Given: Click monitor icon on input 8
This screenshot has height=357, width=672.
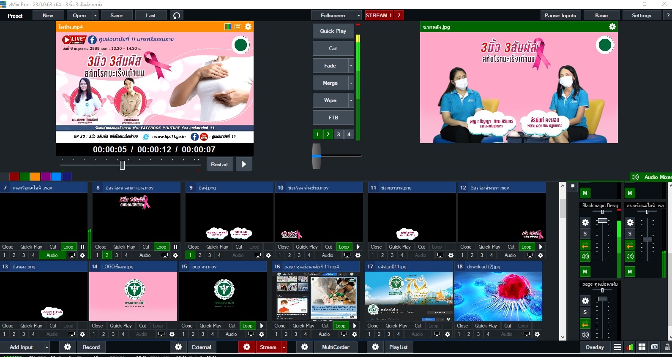Looking at the screenshot, I should [x=165, y=255].
